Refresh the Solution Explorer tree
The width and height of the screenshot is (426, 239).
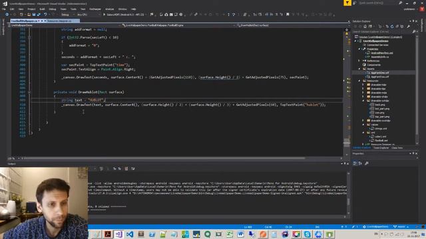[392, 27]
